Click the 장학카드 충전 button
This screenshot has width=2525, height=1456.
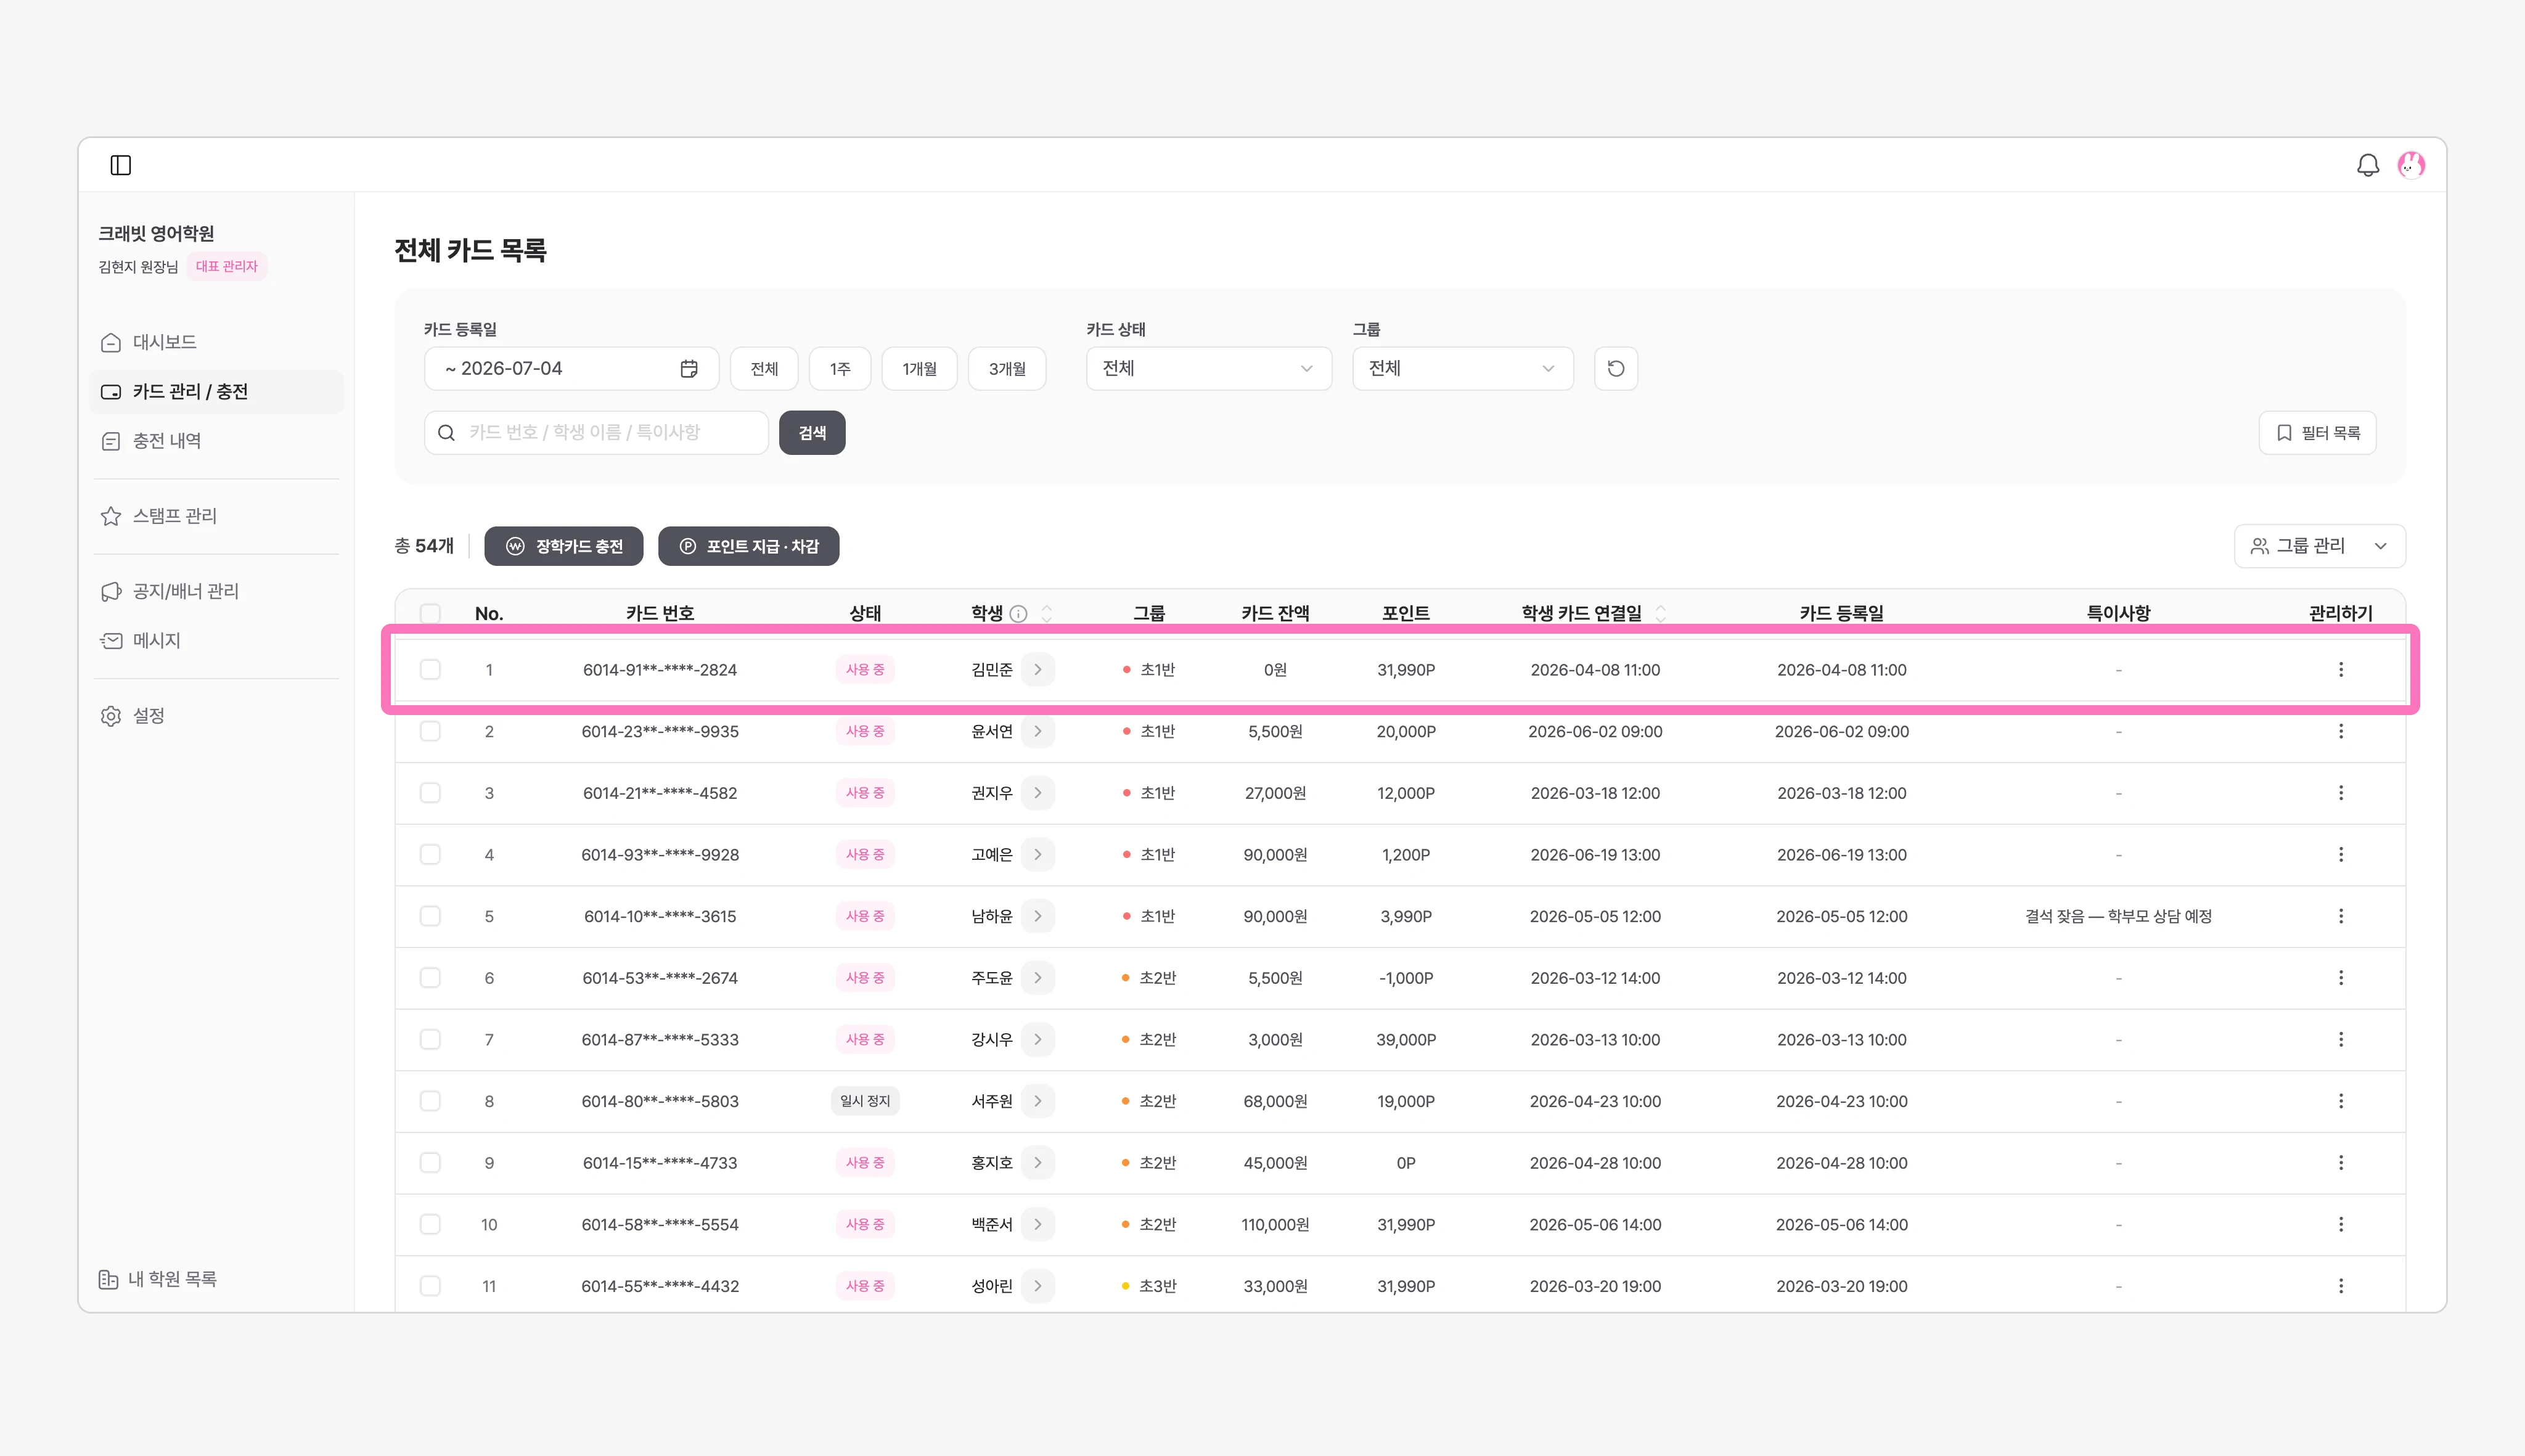(x=564, y=546)
